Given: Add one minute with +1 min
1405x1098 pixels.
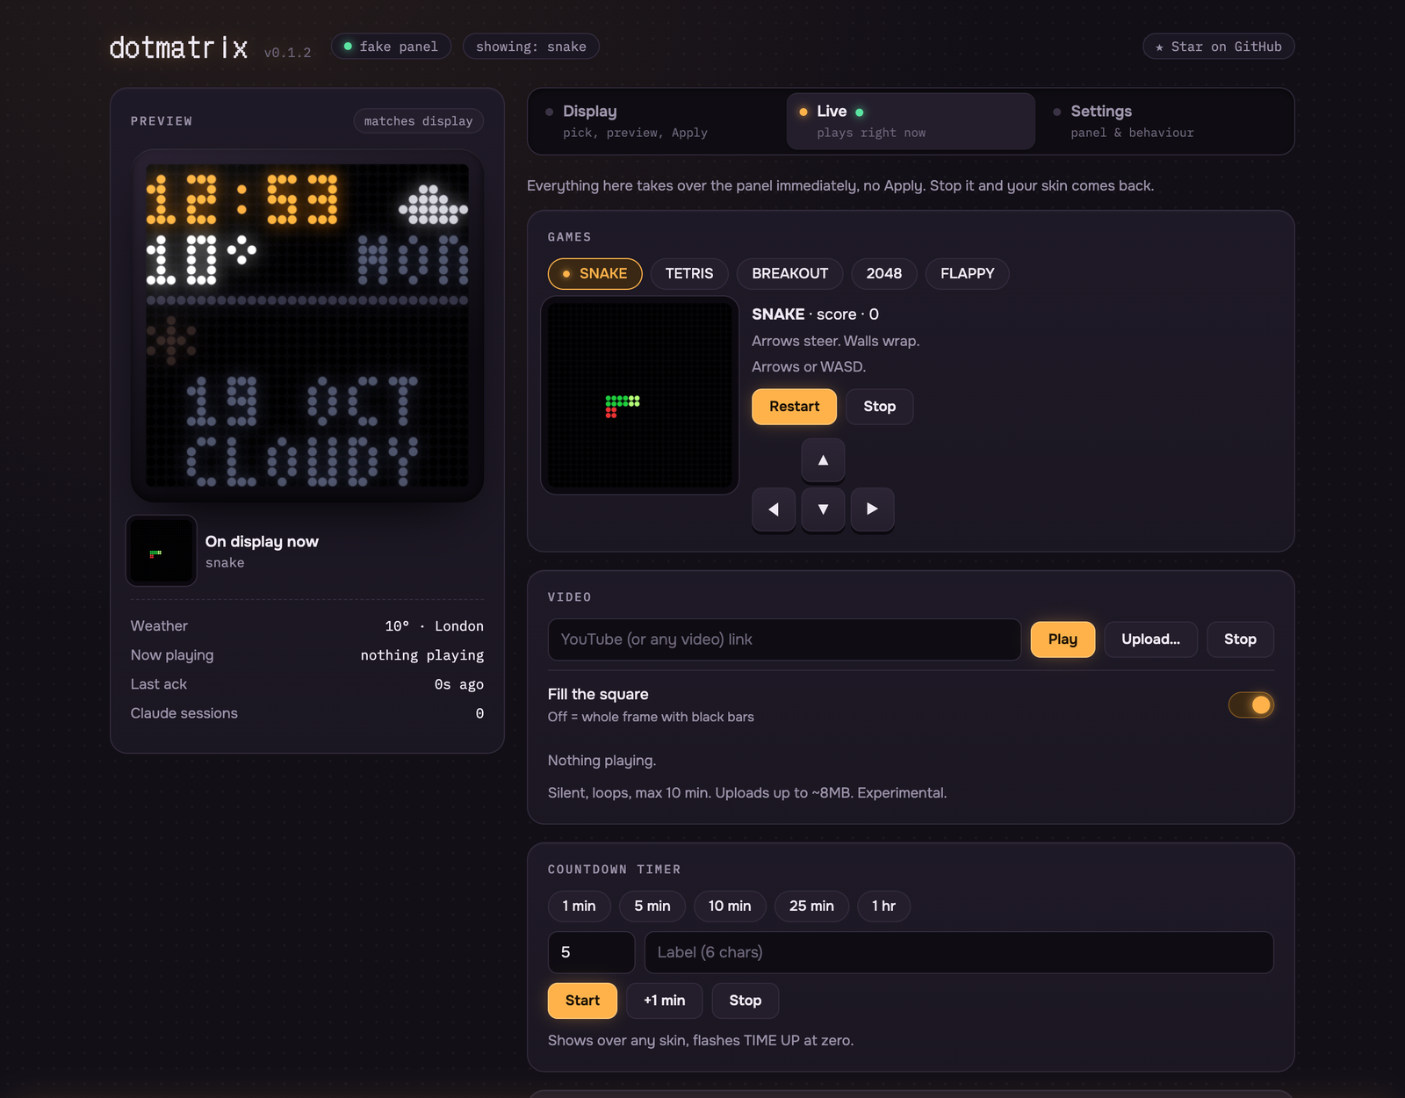Looking at the screenshot, I should coord(665,1001).
